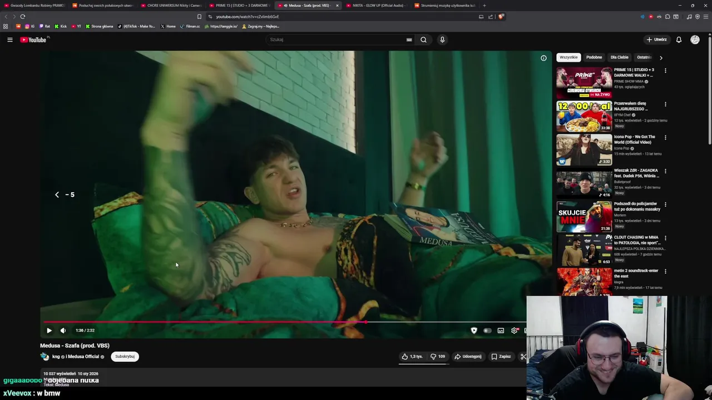Open the browser extensions puzzle icon
The image size is (712, 400).
pyautogui.click(x=667, y=17)
